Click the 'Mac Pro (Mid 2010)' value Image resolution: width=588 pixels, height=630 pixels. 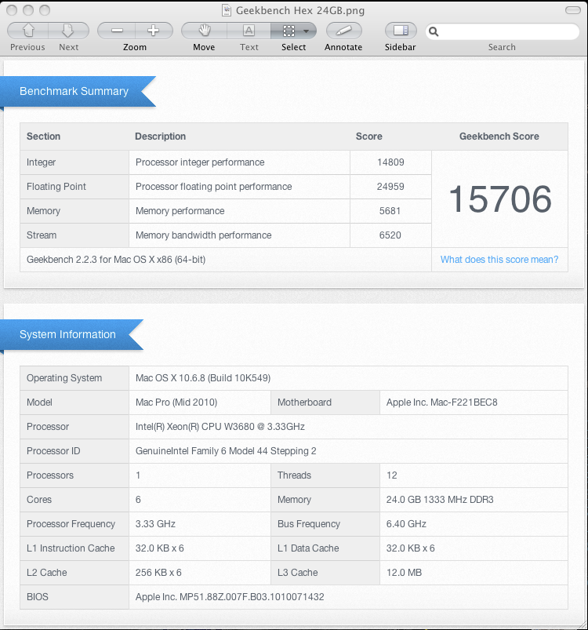pyautogui.click(x=176, y=402)
